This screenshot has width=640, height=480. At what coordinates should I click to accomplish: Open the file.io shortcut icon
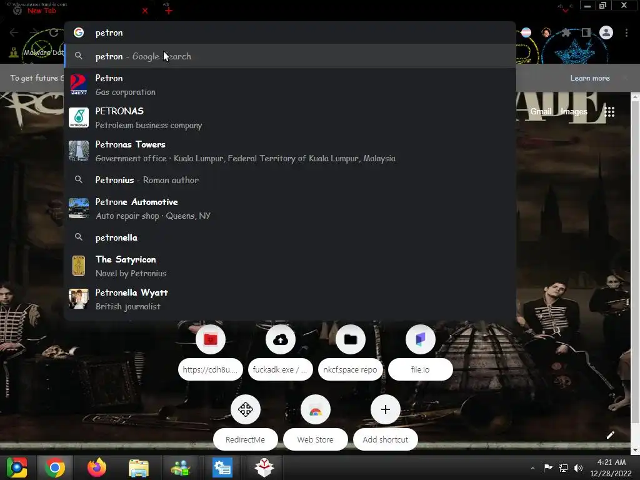coord(421,339)
